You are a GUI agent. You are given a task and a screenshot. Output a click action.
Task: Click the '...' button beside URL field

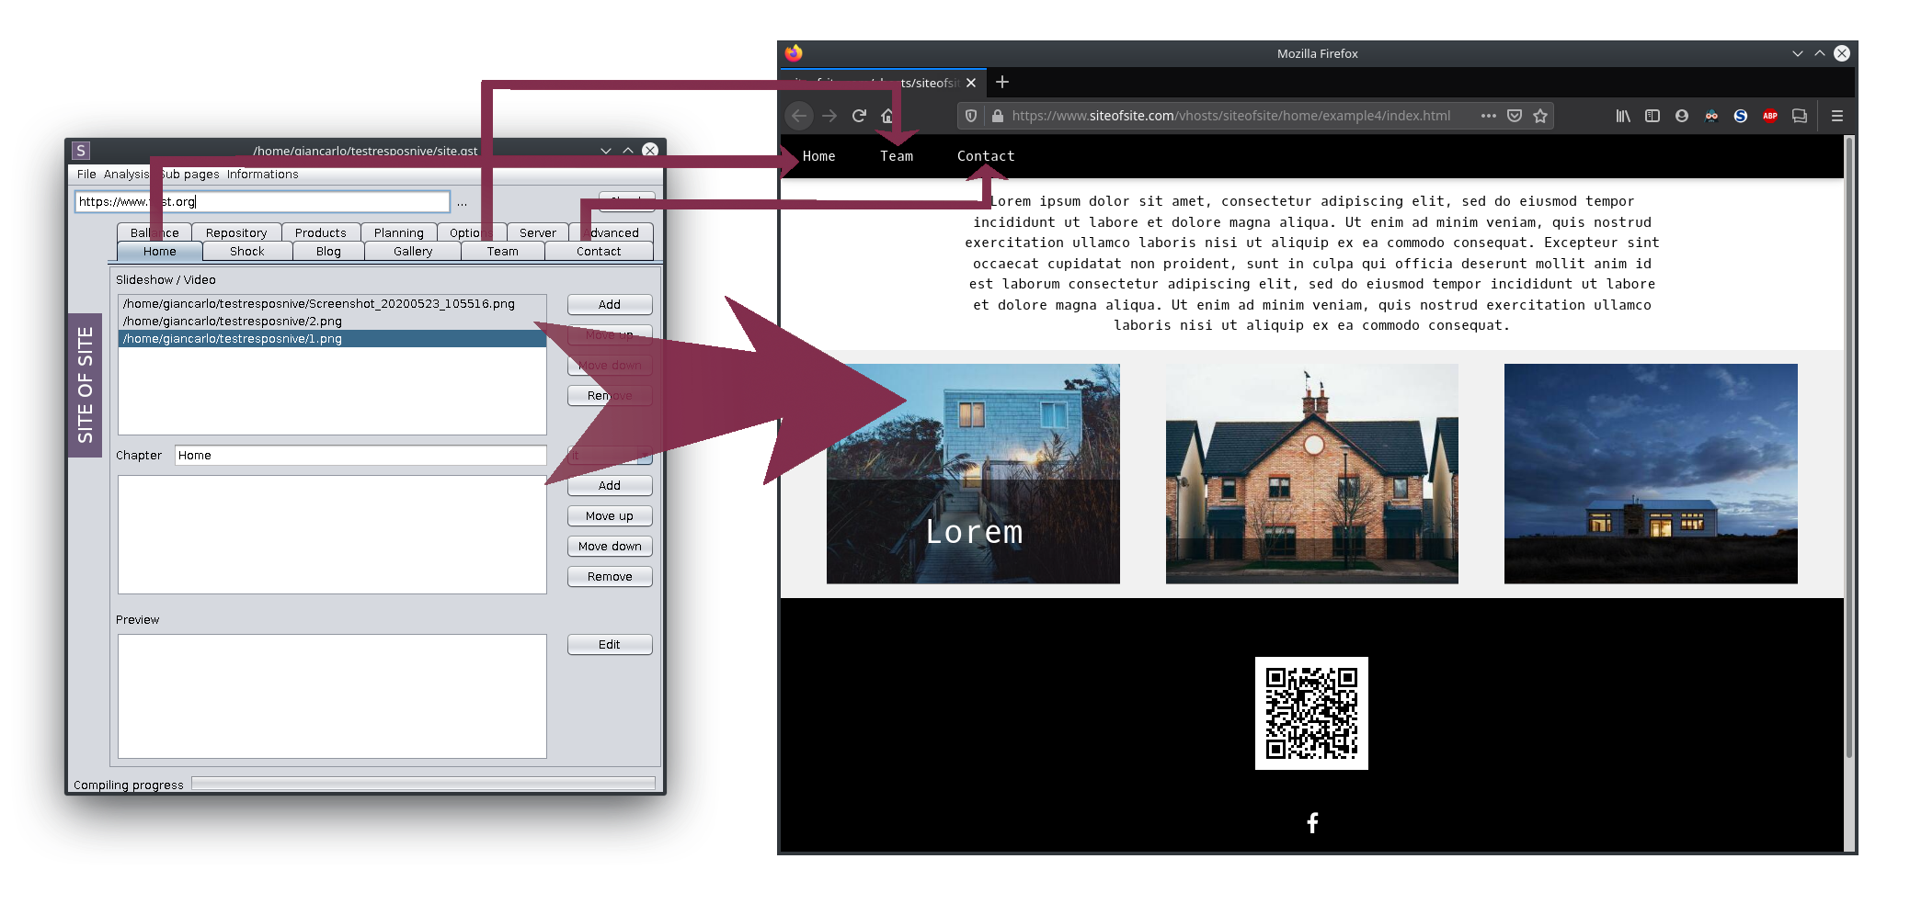coord(462,202)
